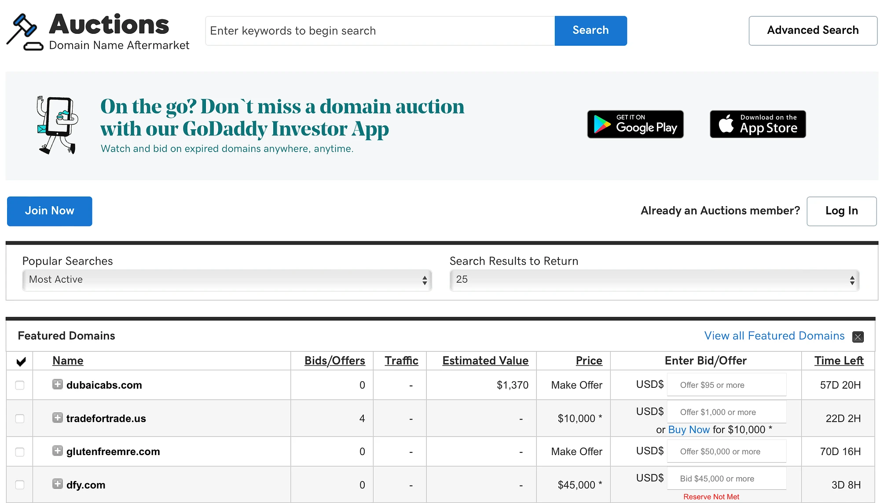This screenshot has width=880, height=503.
Task: Toggle the checkbox for dubaicabs.com row
Action: click(x=20, y=384)
